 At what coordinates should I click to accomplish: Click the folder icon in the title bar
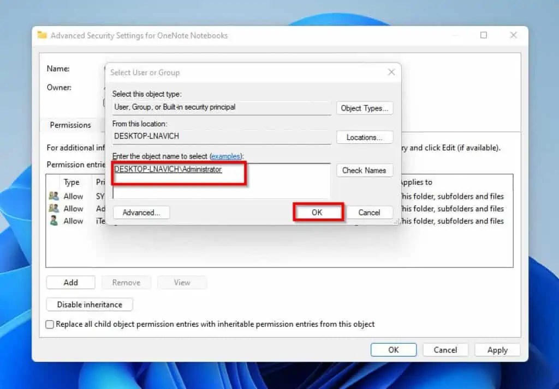click(x=41, y=35)
